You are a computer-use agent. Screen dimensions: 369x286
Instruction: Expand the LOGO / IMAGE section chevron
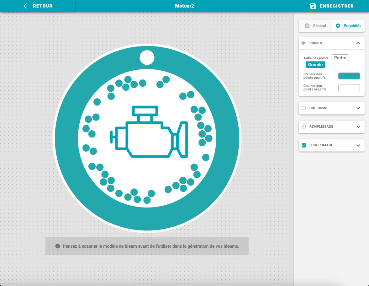pos(358,145)
